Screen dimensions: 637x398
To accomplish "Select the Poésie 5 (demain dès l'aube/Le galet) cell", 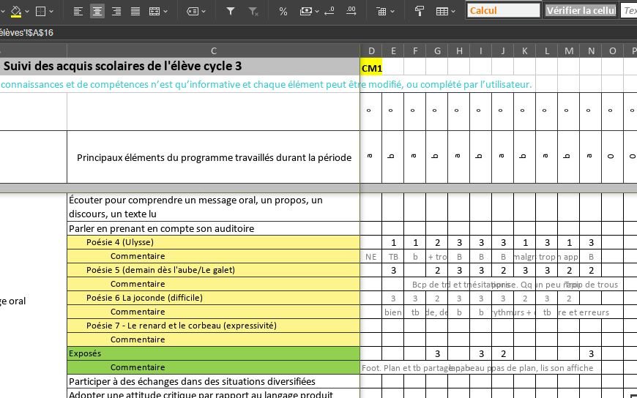I will (214, 270).
